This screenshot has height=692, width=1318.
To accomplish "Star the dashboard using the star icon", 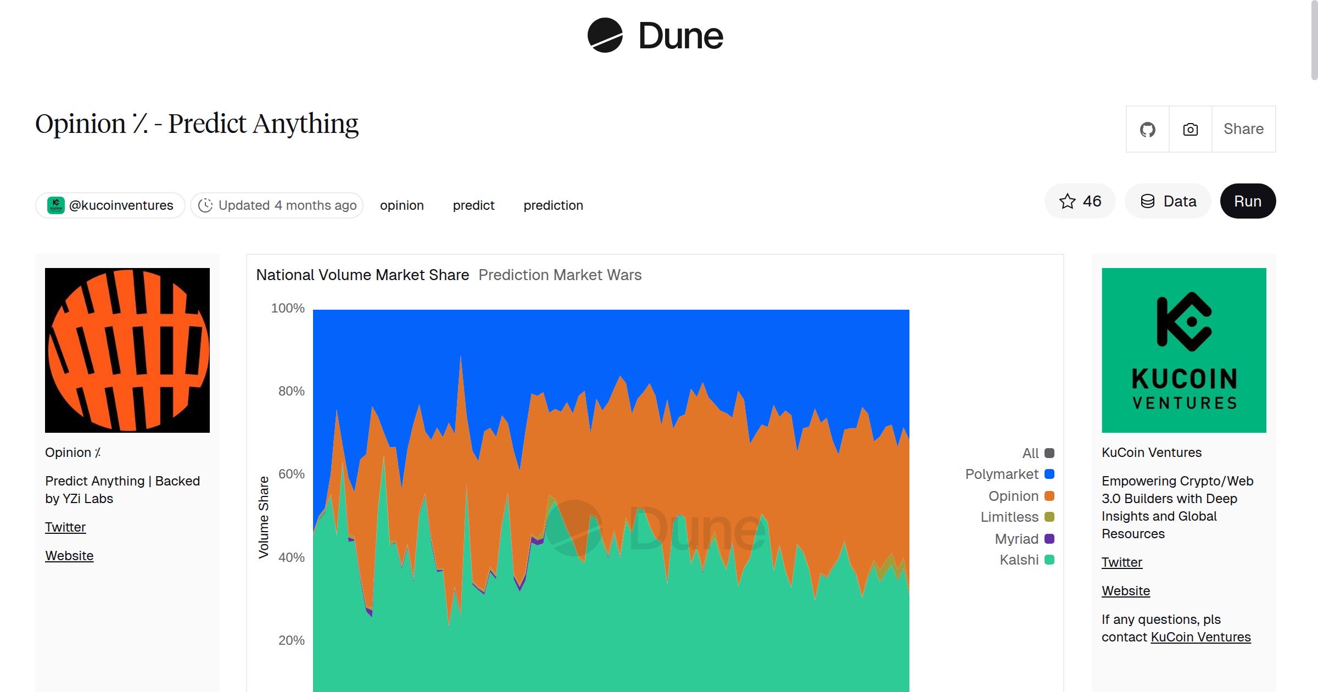I will pos(1068,201).
